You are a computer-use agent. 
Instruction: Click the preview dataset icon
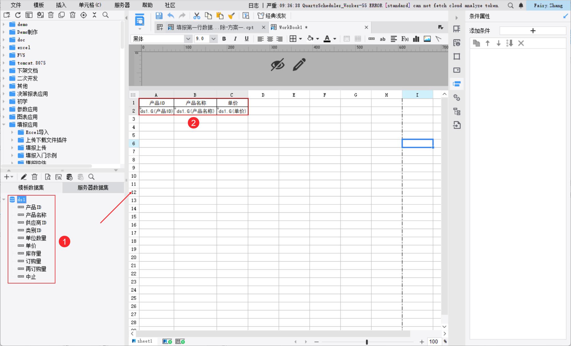tap(48, 177)
